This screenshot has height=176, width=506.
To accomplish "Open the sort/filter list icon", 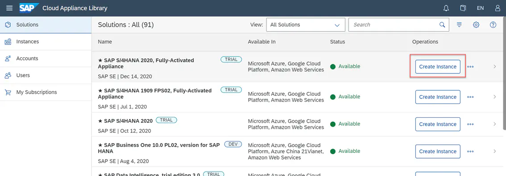I will pyautogui.click(x=459, y=25).
